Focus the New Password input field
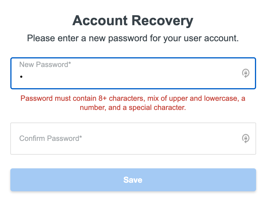267x201 pixels. [133, 73]
